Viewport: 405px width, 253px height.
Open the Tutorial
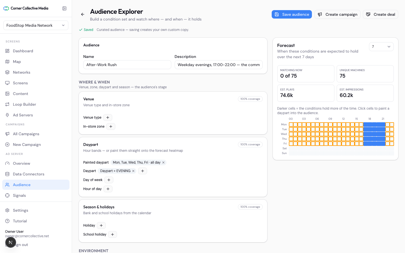click(x=36, y=221)
